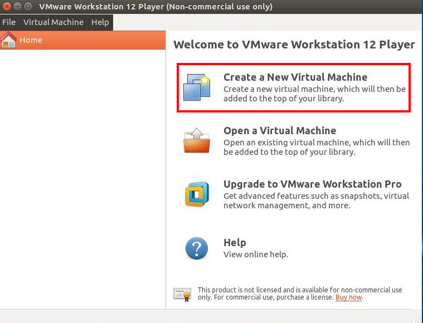Screen dimensions: 423x323
Task: Click the Help heading in welcome pane
Action: click(x=235, y=243)
